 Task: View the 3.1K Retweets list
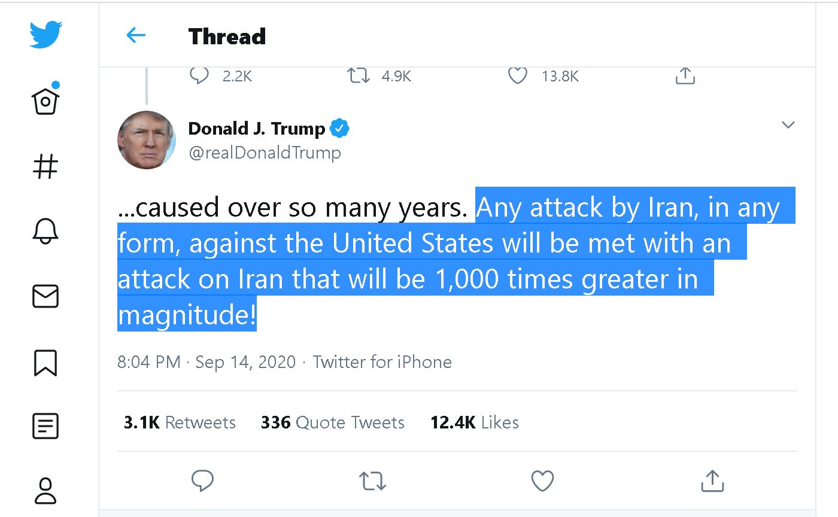click(x=180, y=422)
